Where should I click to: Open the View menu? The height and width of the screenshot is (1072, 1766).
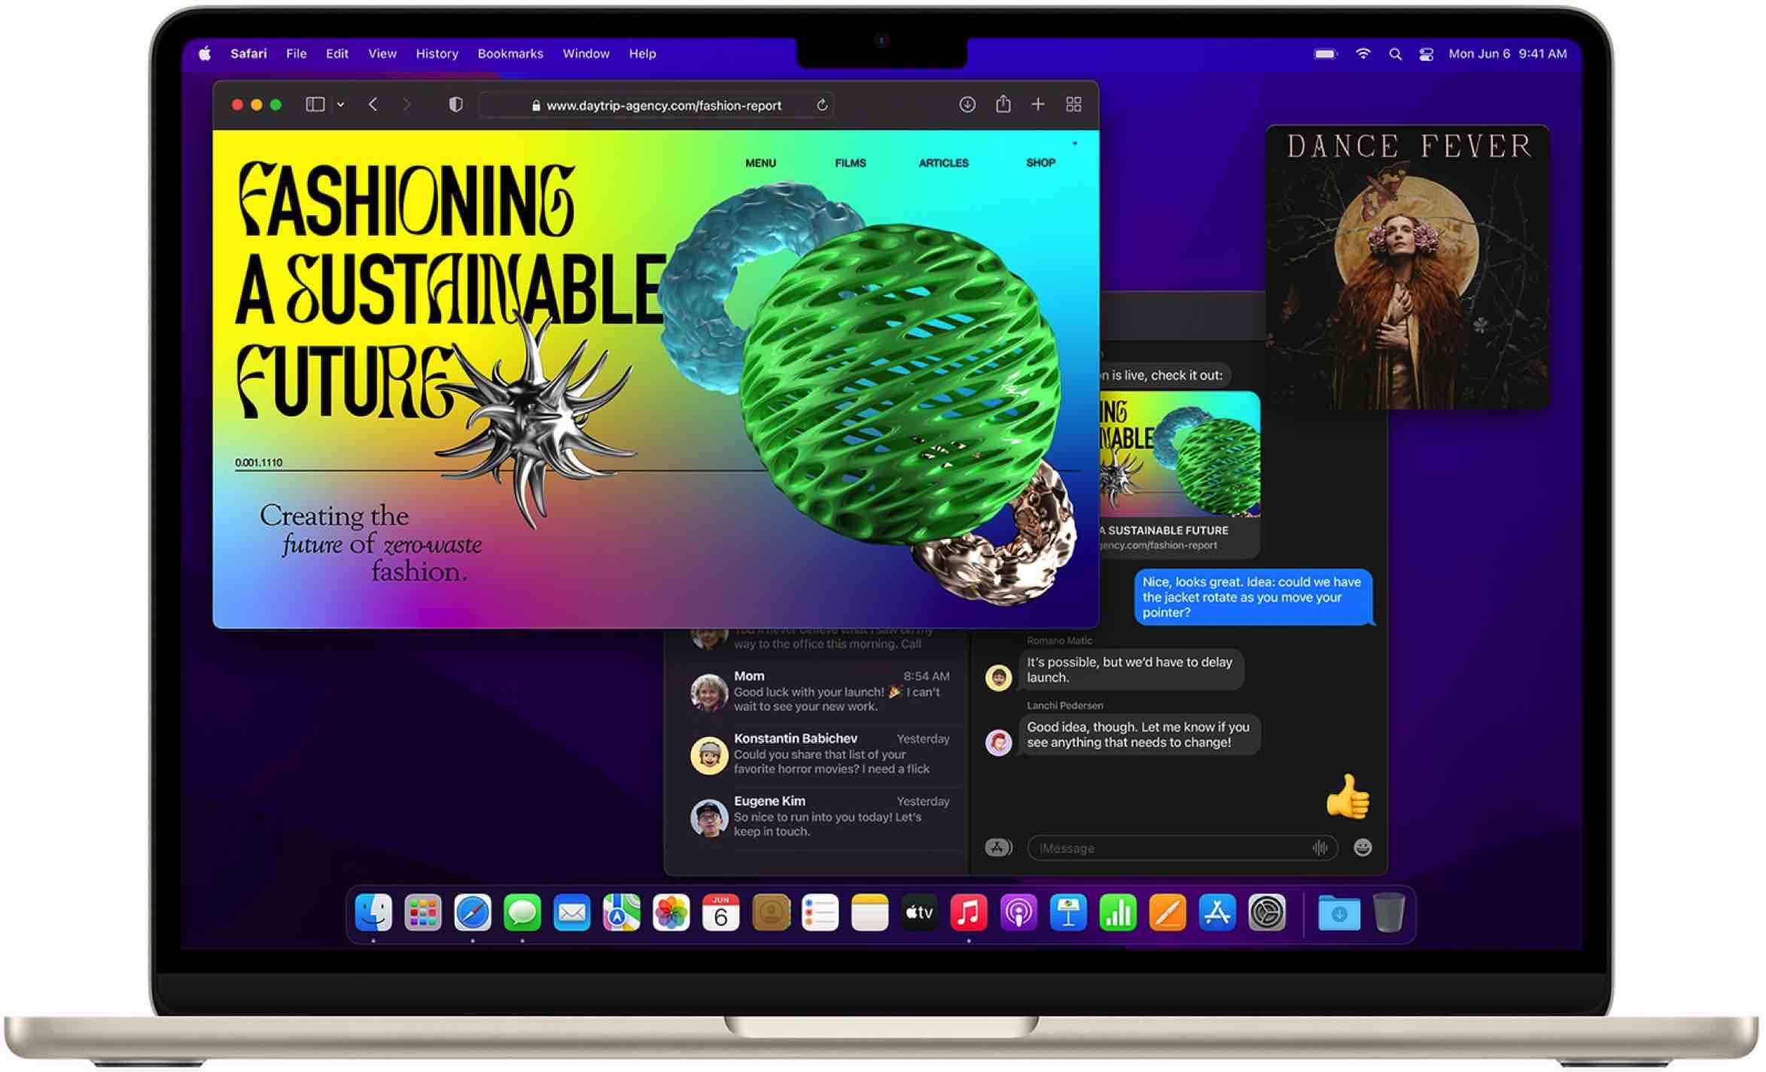(x=382, y=53)
